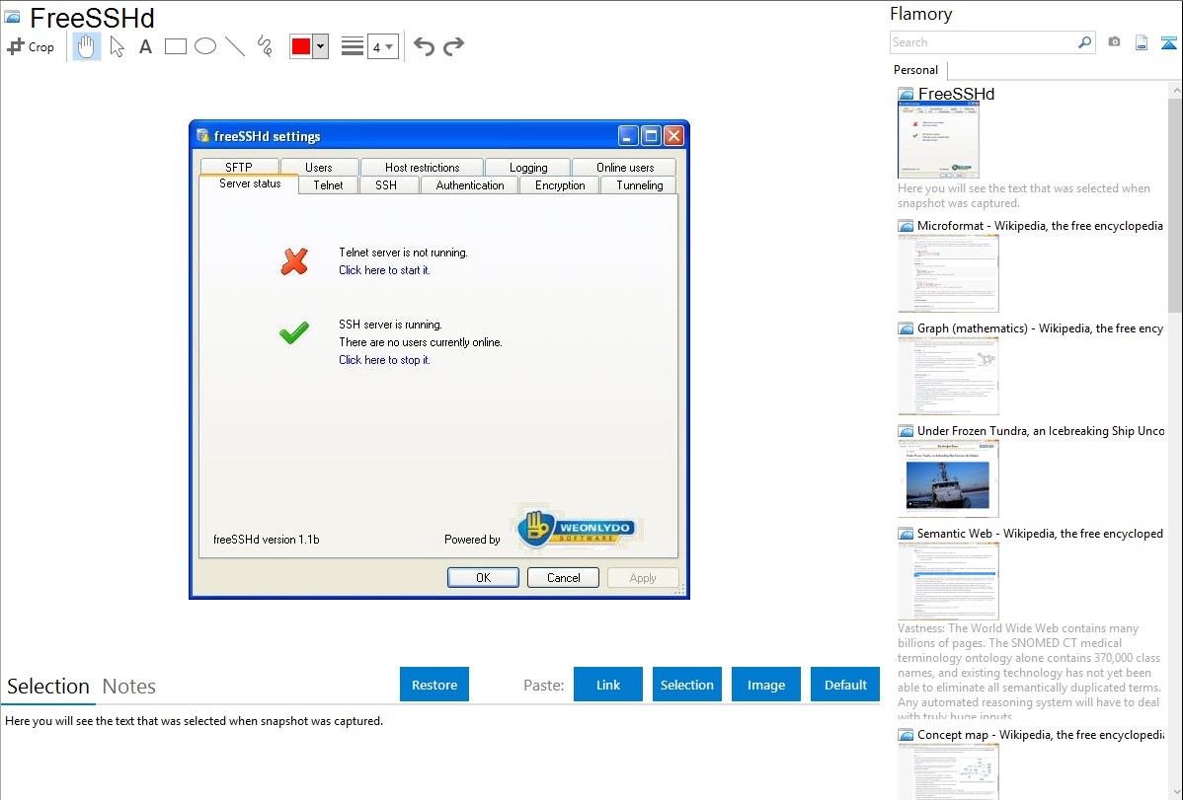Click the red X Telnet status icon

point(294,261)
